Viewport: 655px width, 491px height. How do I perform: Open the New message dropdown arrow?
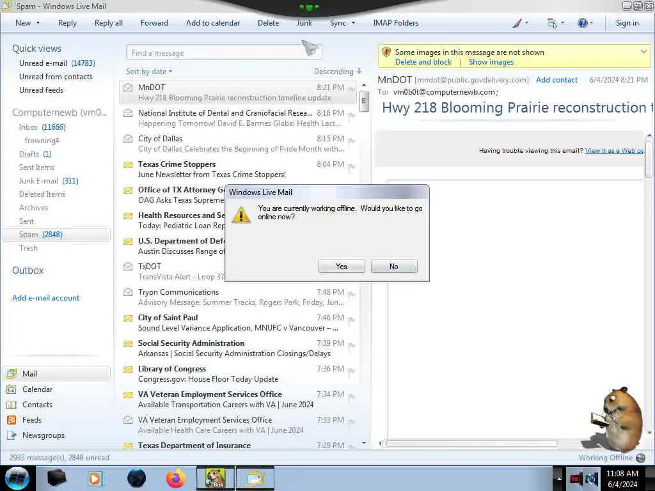pos(38,23)
